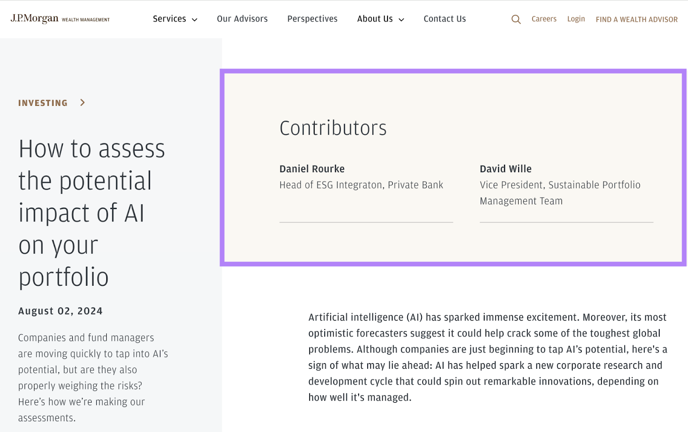Open the article headline about AI impact
The height and width of the screenshot is (432, 688).
(x=91, y=213)
